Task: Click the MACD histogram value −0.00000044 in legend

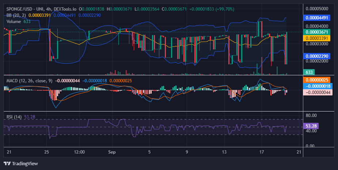Action: click(x=68, y=81)
